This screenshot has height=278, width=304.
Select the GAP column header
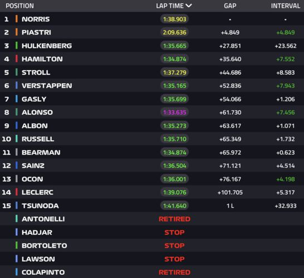tap(230, 6)
